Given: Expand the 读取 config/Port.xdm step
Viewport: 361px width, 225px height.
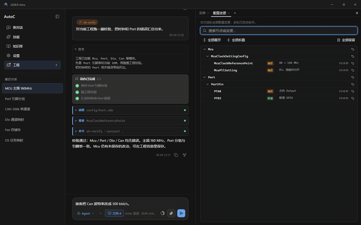Looking at the screenshot, I should (130, 110).
